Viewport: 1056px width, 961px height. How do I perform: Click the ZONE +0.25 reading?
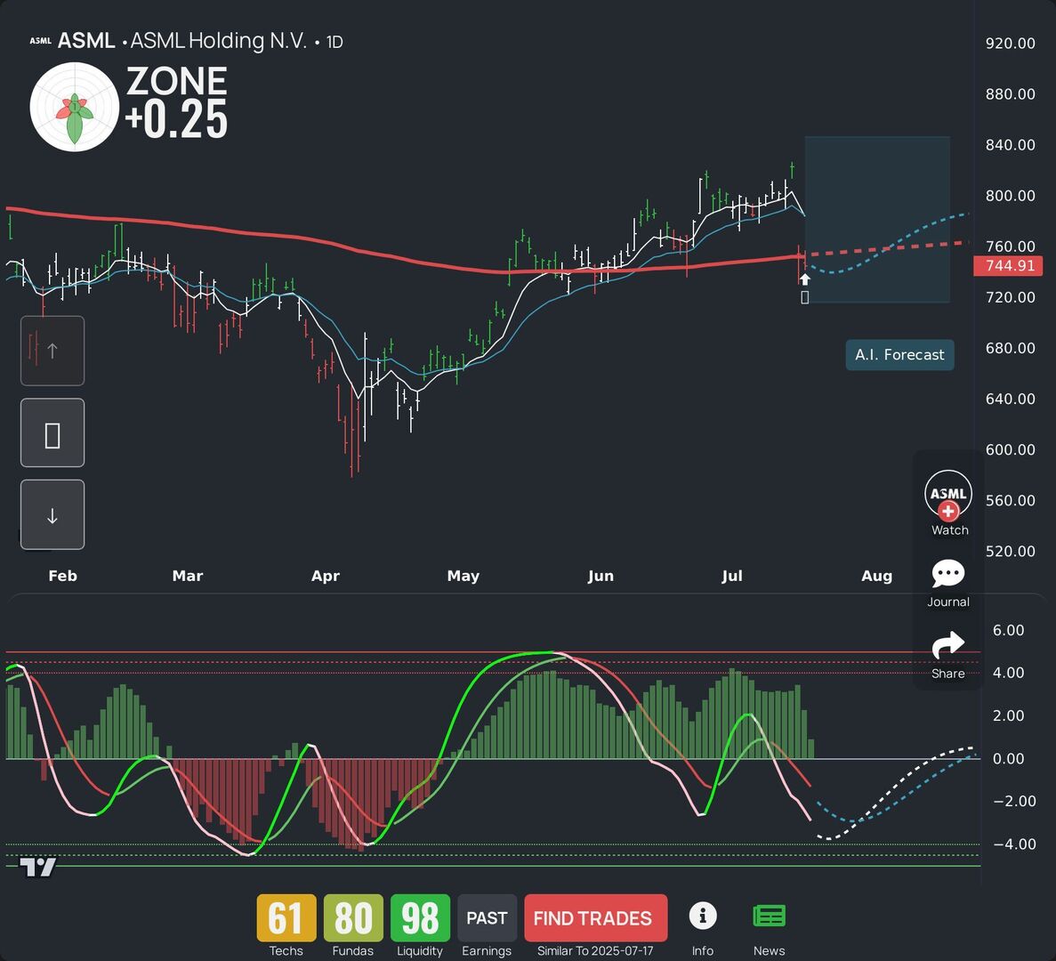tap(176, 101)
